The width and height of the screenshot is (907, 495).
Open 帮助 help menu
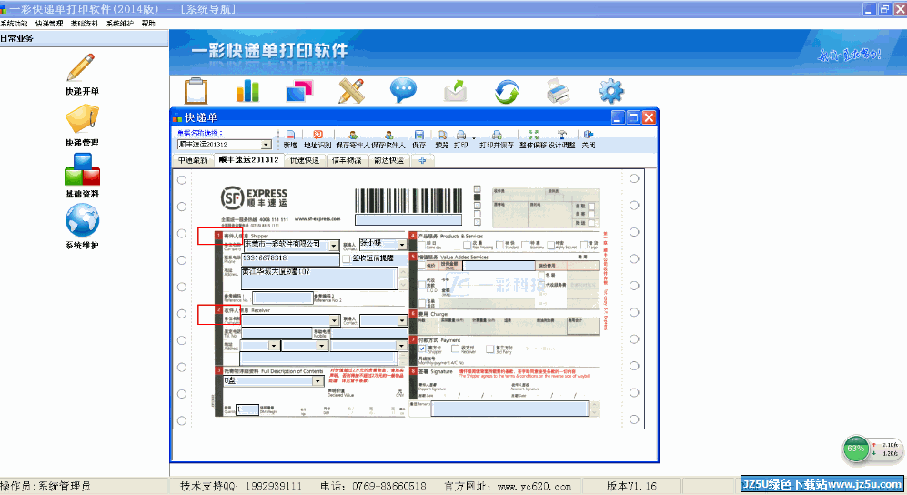pos(148,23)
